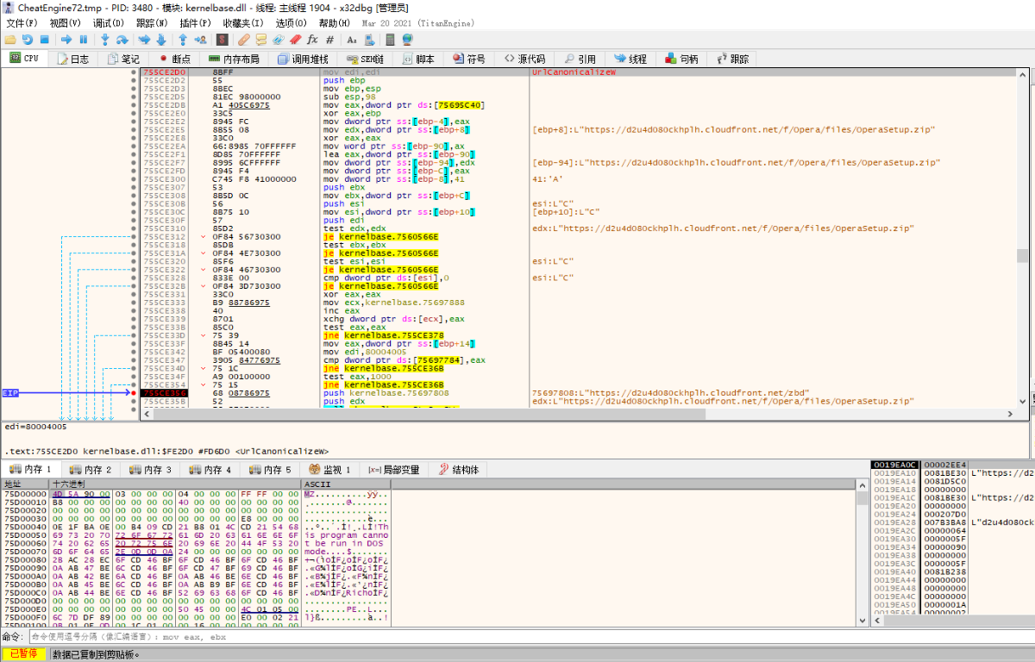
Task: Restart the debugged program via toolbar
Action: point(27,40)
